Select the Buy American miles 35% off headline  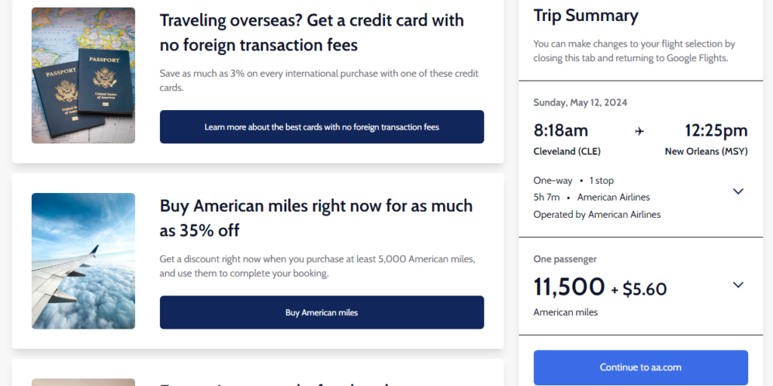coord(316,218)
